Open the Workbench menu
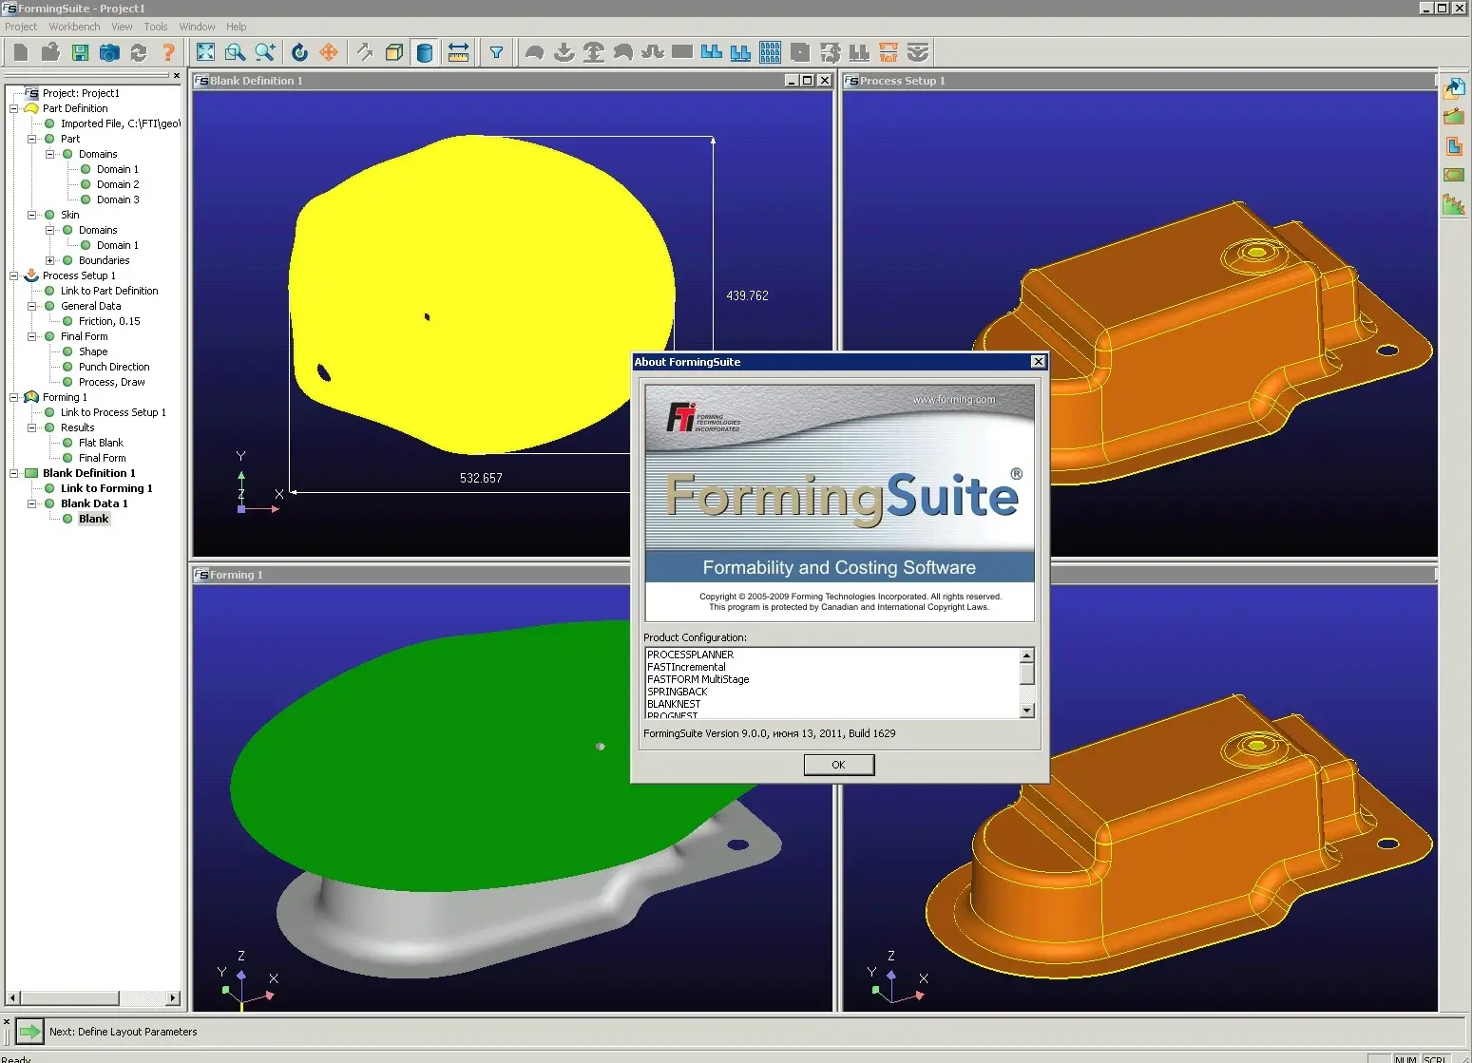This screenshot has height=1063, width=1472. tap(74, 27)
